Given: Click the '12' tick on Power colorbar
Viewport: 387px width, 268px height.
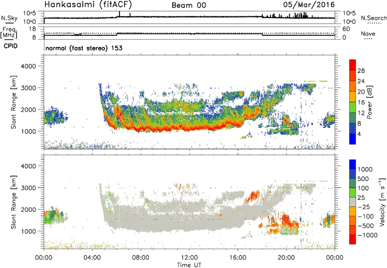Looking at the screenshot, I should (x=361, y=113).
